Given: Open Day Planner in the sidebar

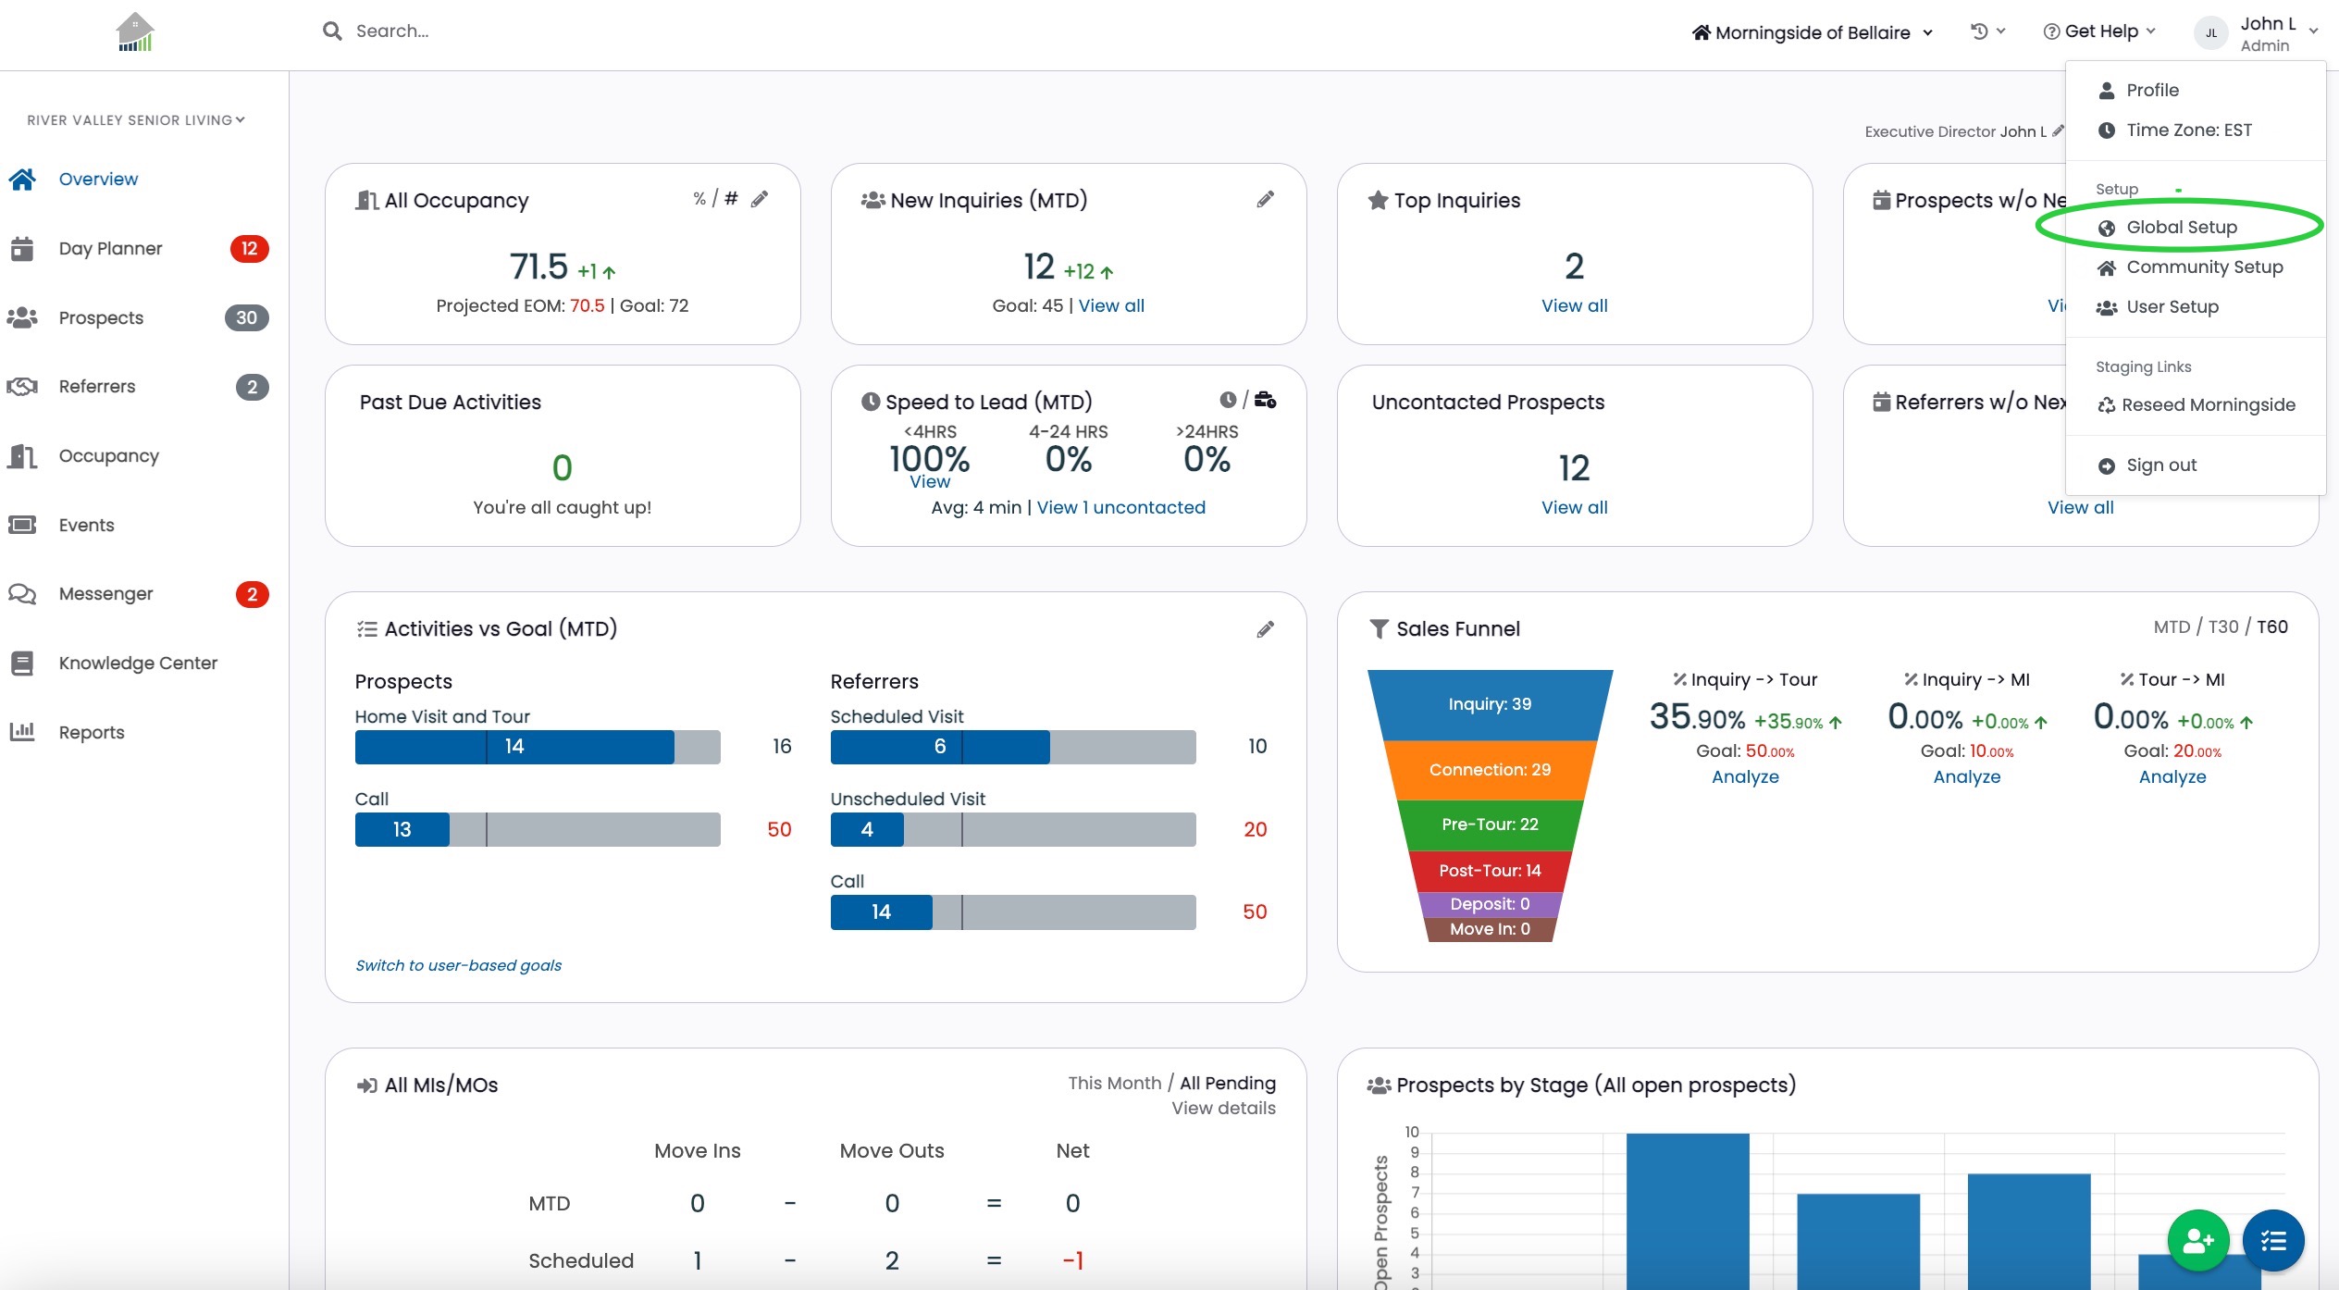Looking at the screenshot, I should 110,248.
